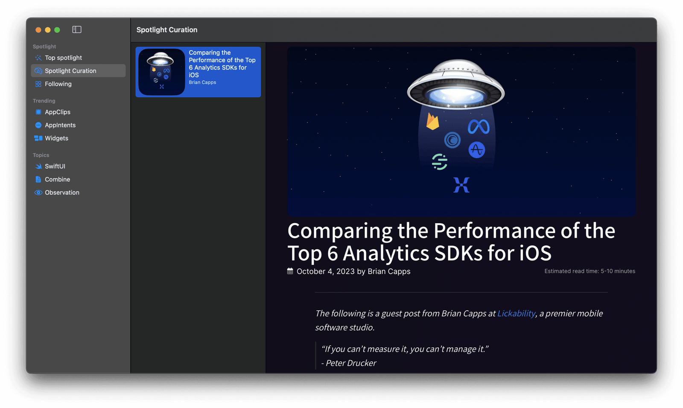This screenshot has width=683, height=408.
Task: Select Following in the sidebar
Action: (x=58, y=84)
